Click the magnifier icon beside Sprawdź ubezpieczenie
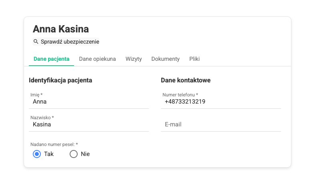 tap(36, 42)
